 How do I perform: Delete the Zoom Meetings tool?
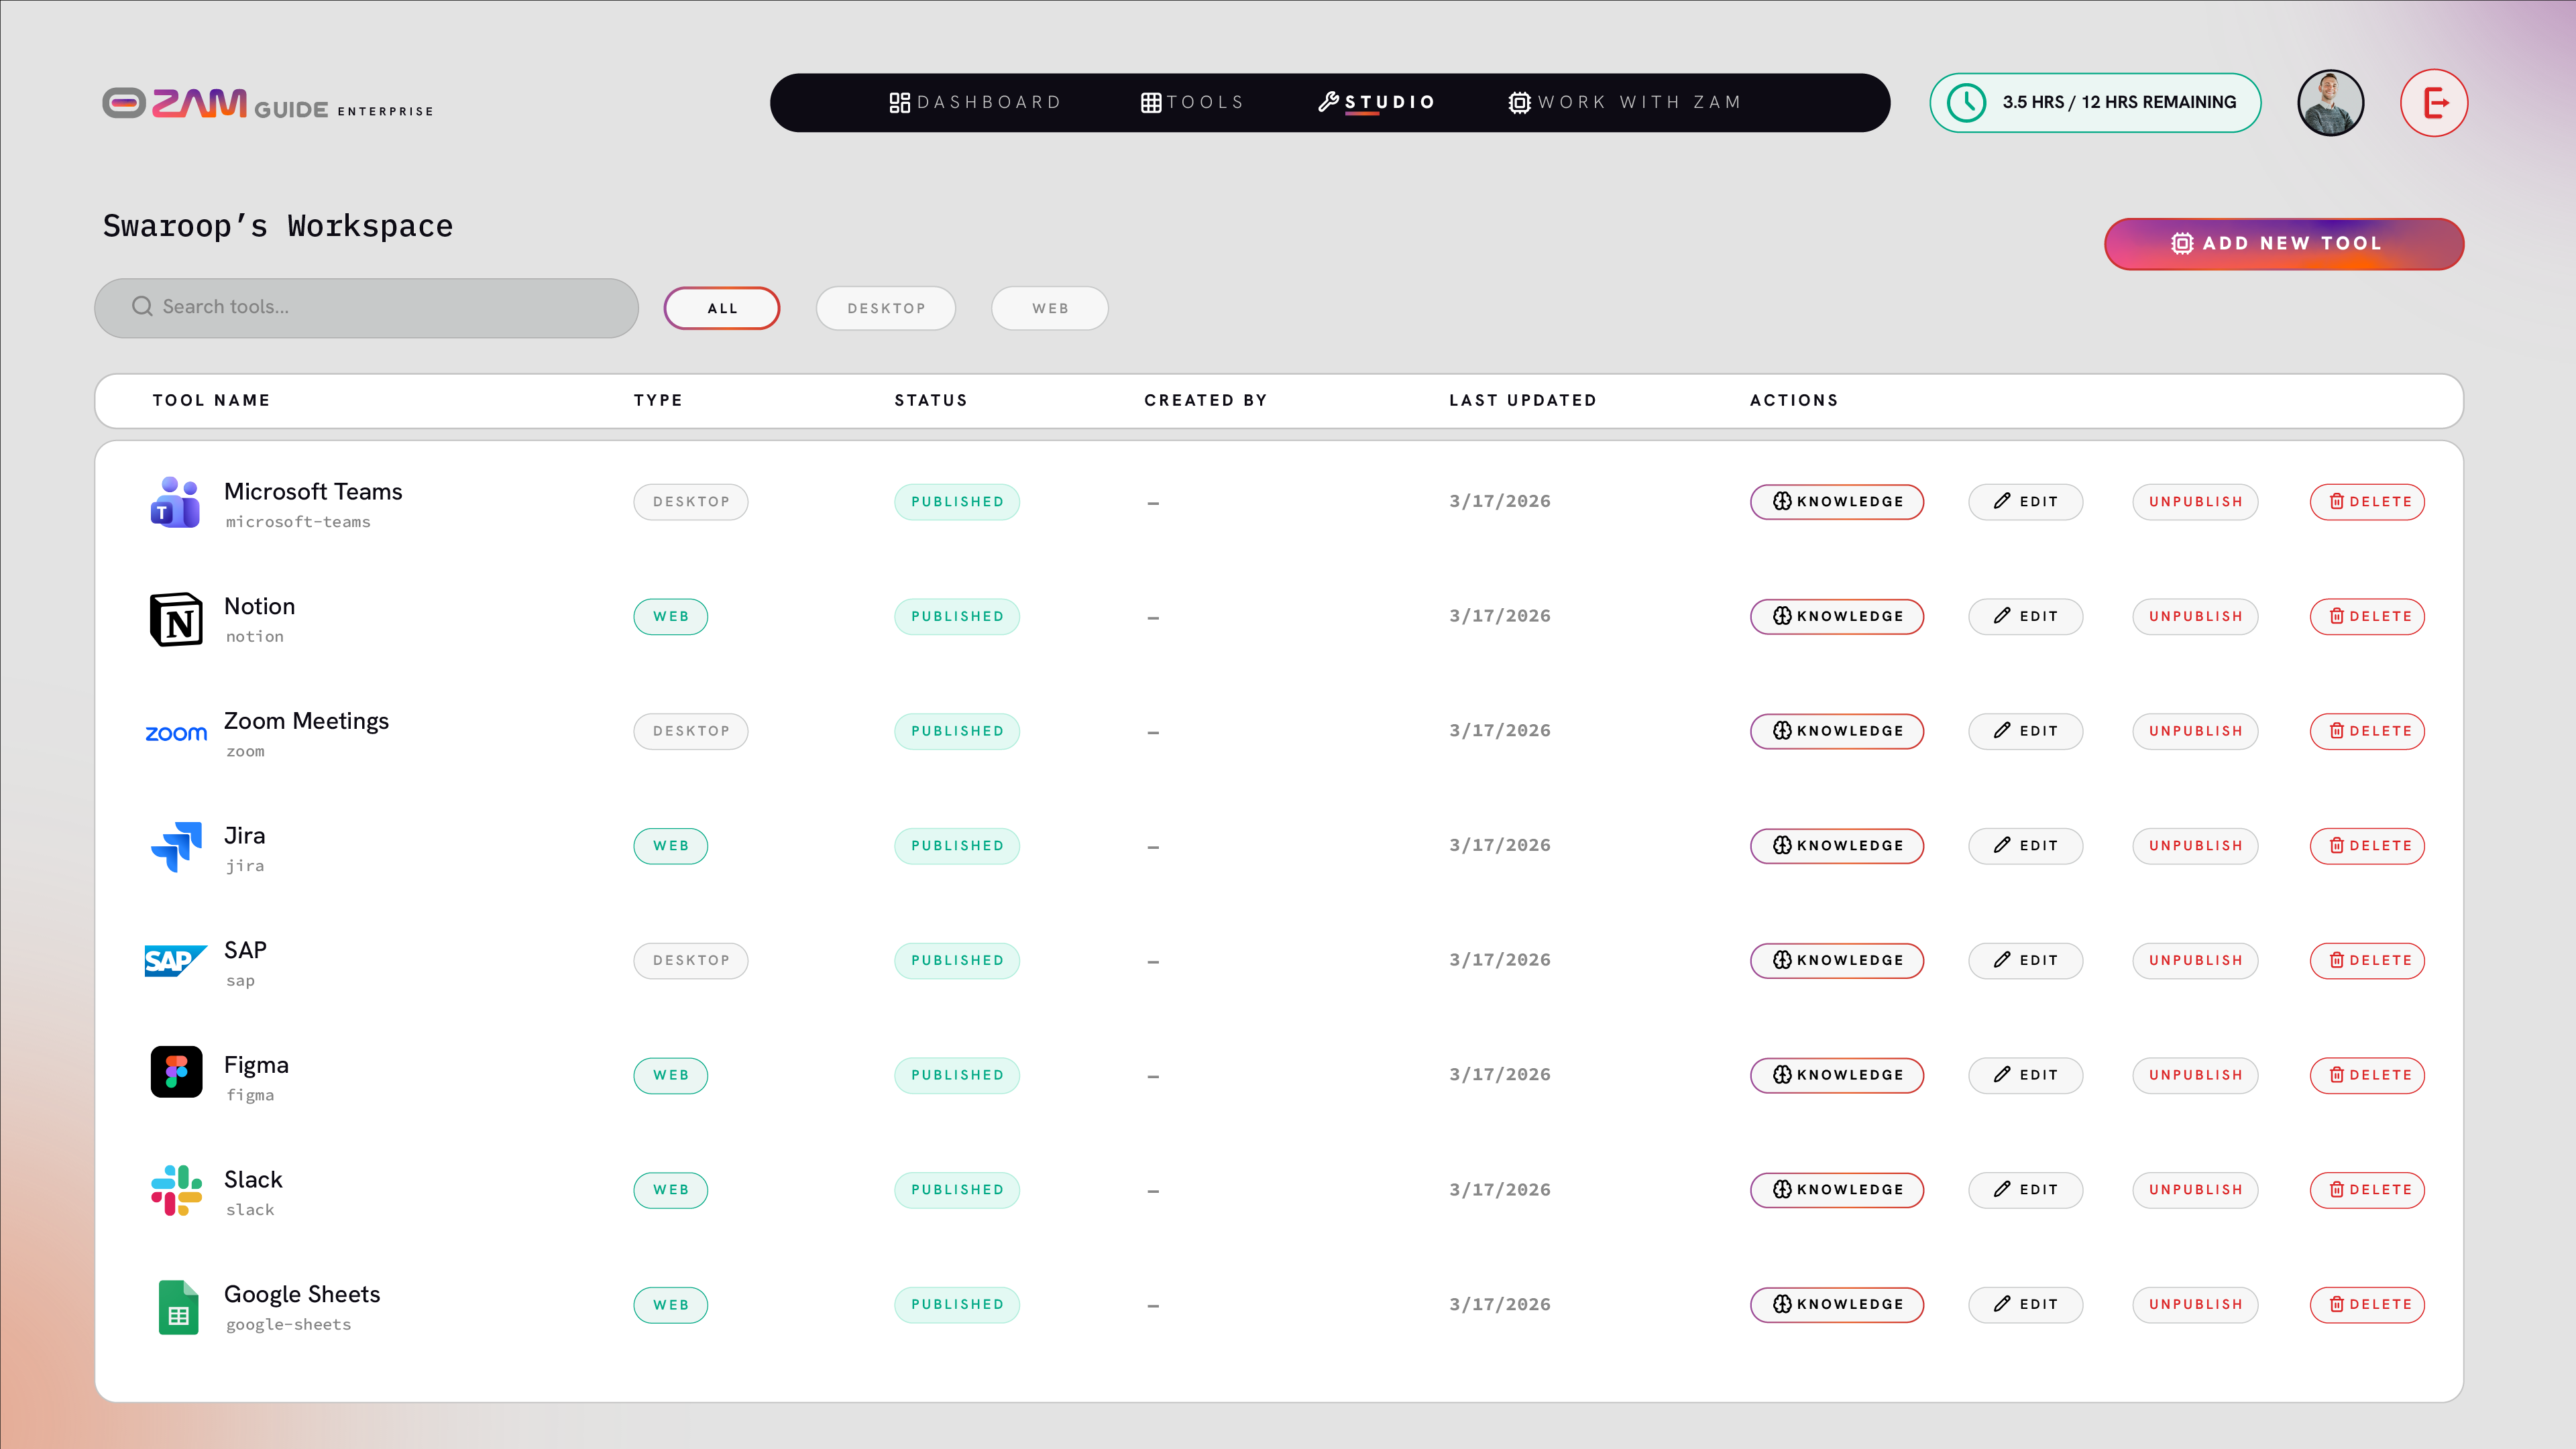[x=2367, y=731]
